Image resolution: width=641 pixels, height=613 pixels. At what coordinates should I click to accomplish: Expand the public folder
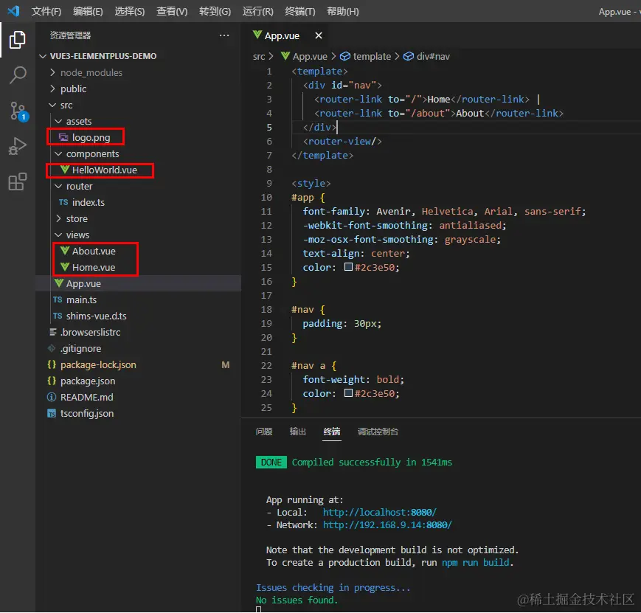(x=52, y=89)
